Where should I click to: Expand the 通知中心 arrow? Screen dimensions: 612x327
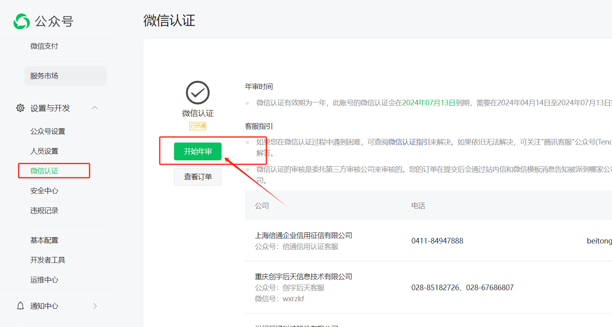coord(95,306)
